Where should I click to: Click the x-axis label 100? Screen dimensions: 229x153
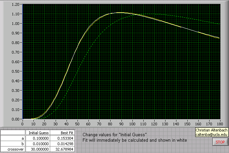(x=132, y=124)
